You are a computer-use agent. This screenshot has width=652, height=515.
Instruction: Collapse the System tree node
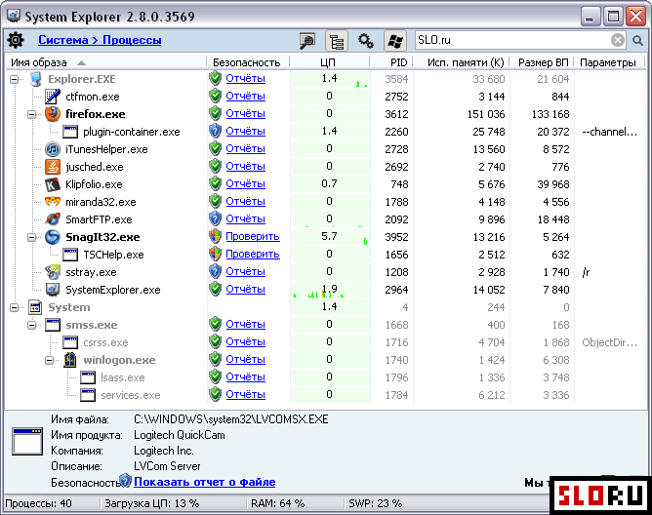pos(15,307)
